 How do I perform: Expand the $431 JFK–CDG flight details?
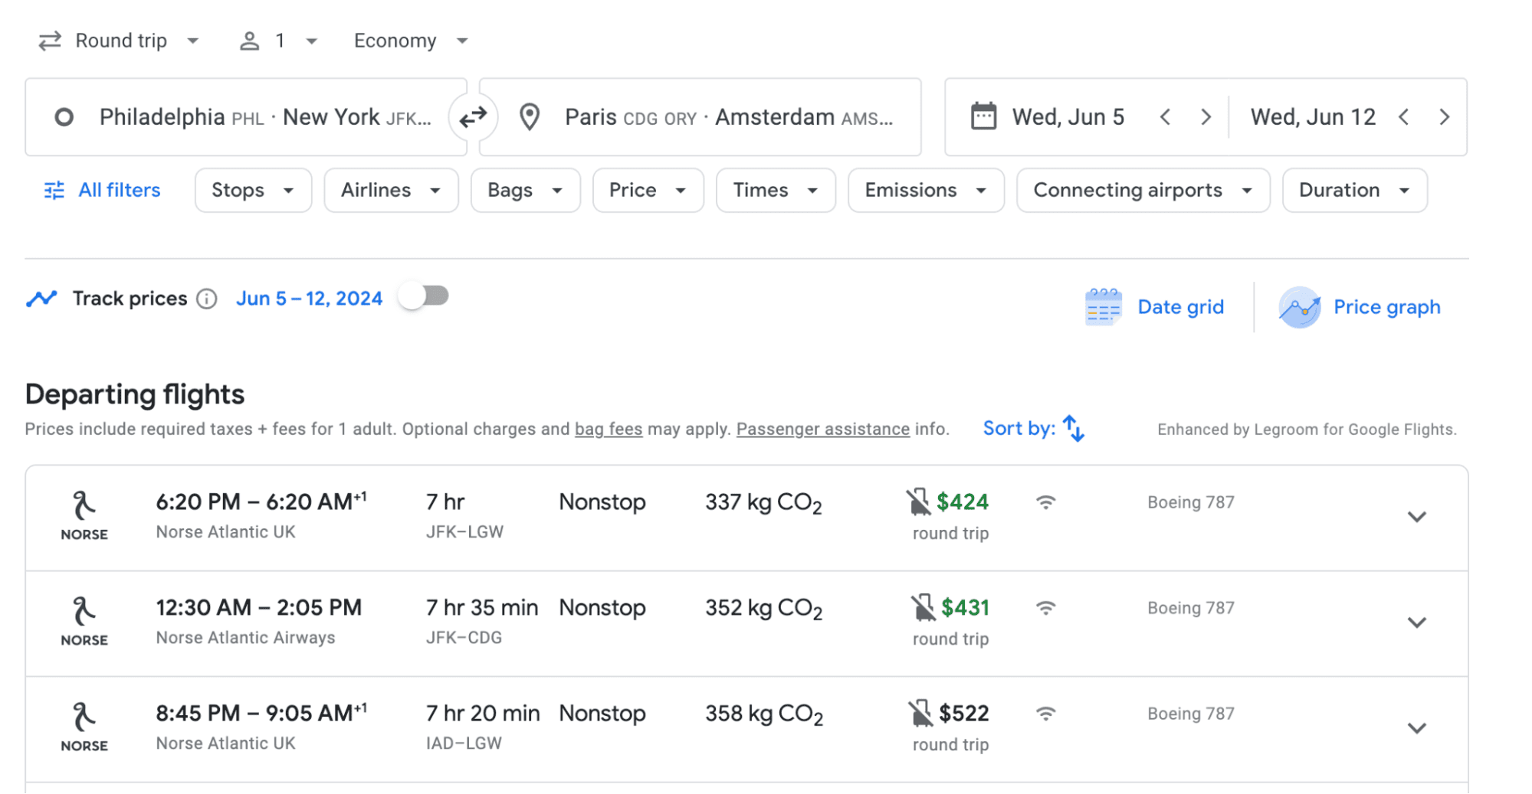point(1417,622)
